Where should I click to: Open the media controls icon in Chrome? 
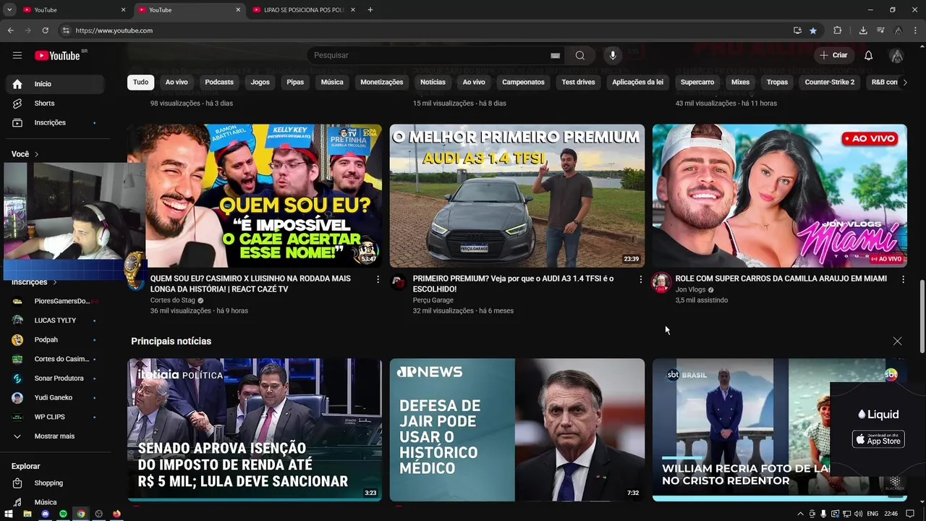(880, 30)
